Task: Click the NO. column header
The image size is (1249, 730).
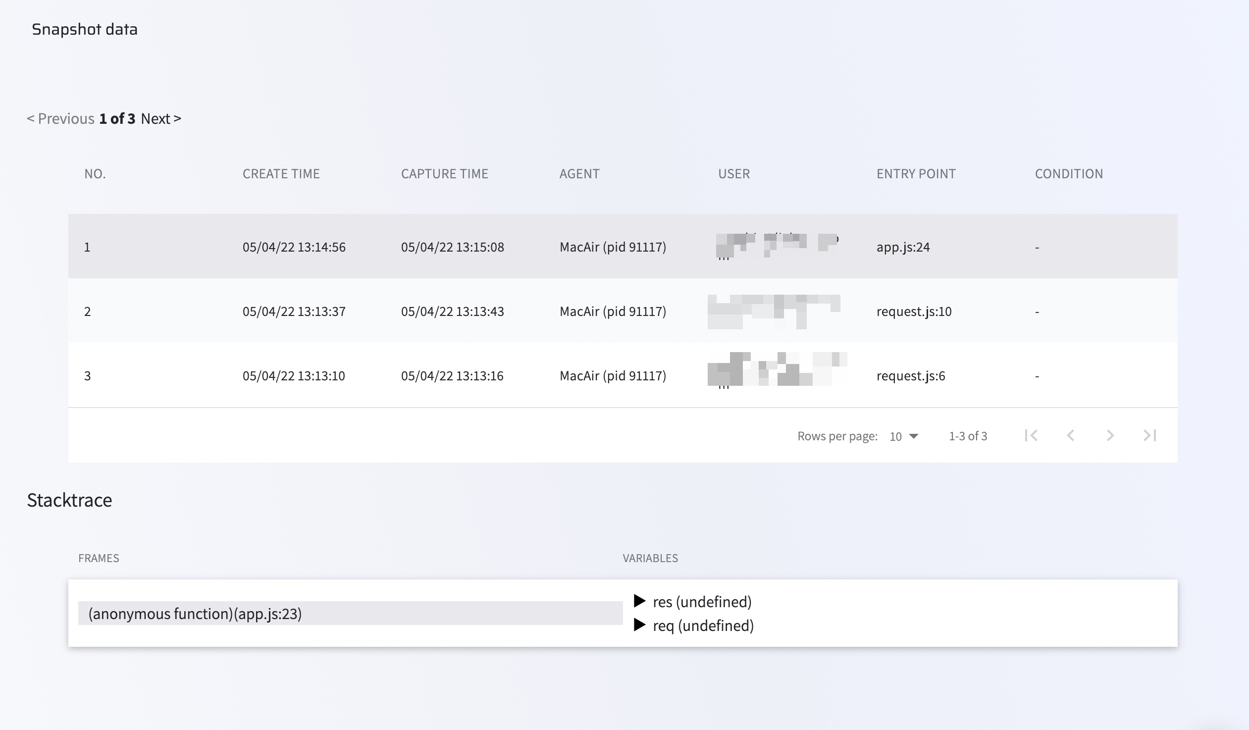Action: 95,173
